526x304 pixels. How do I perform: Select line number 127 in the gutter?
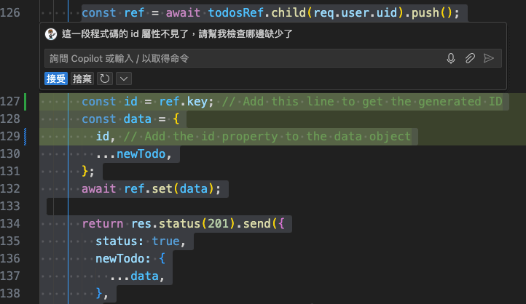pyautogui.click(x=11, y=102)
